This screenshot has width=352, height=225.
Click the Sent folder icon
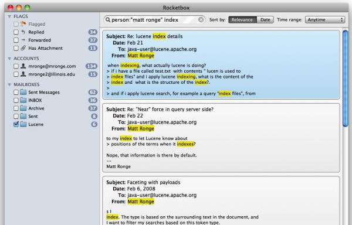coord(23,117)
